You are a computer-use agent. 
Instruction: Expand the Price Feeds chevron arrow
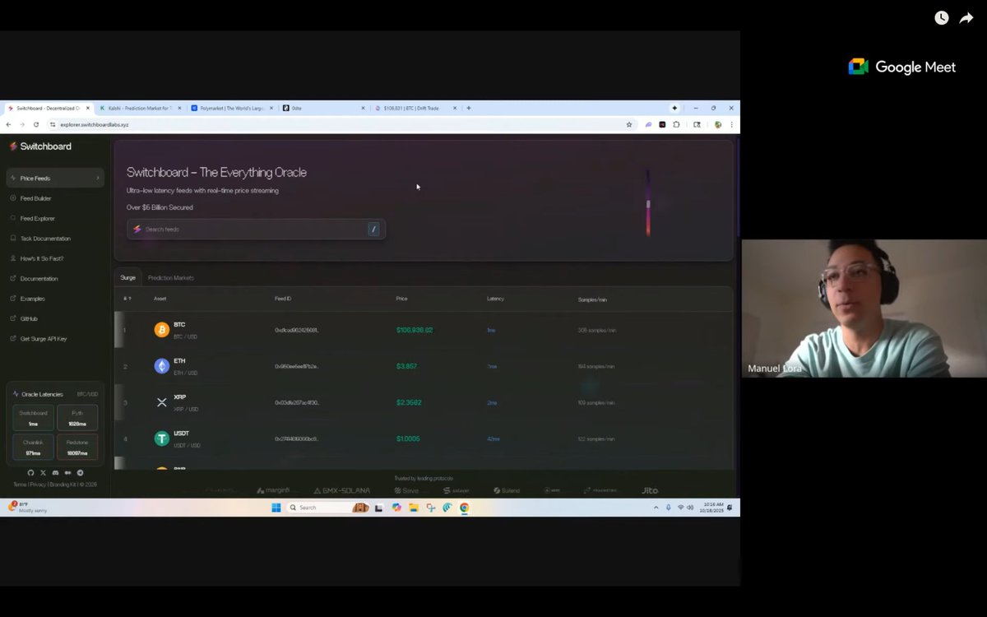(97, 178)
